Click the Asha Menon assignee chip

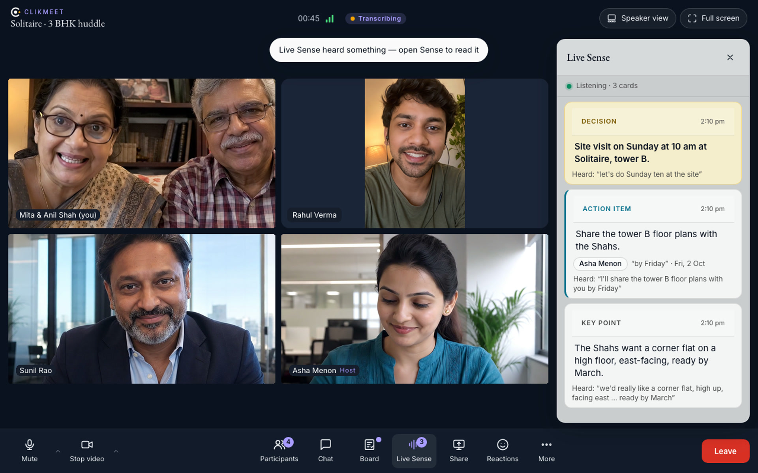pyautogui.click(x=600, y=264)
